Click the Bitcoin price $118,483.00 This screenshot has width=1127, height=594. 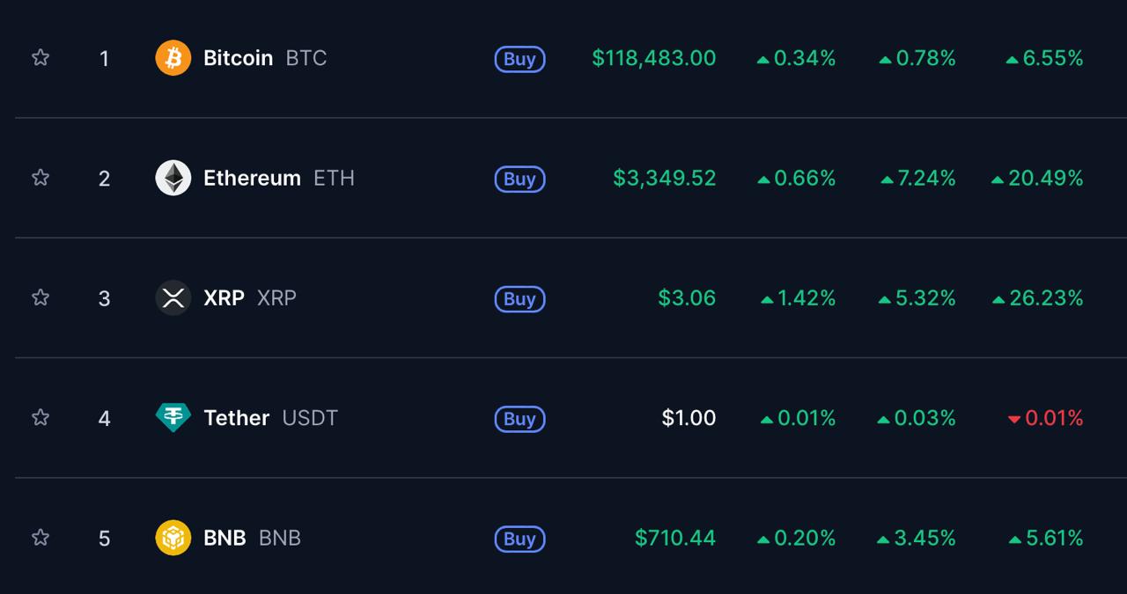coord(654,58)
